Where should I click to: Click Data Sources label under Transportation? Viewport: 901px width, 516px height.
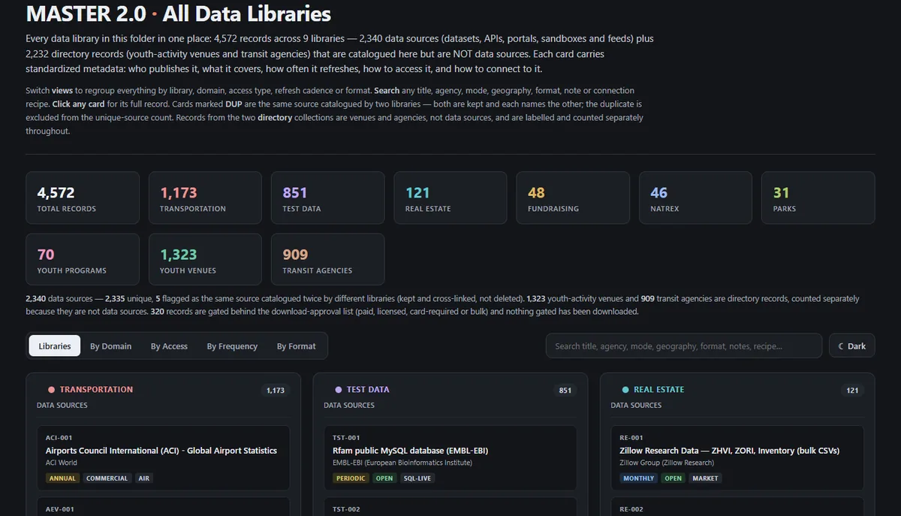point(62,406)
